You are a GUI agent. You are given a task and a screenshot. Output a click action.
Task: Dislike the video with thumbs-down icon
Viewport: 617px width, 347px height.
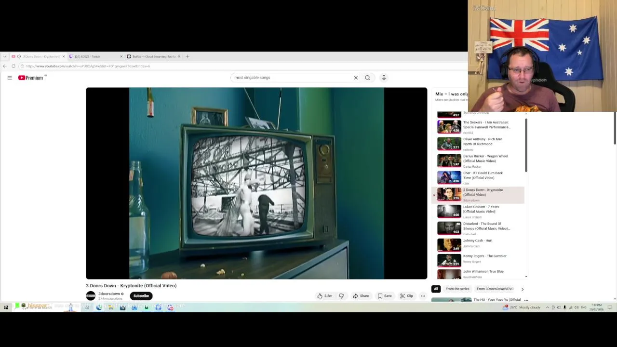[x=341, y=296]
